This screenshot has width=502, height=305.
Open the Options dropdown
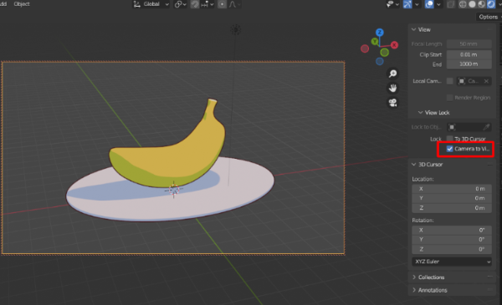point(489,17)
